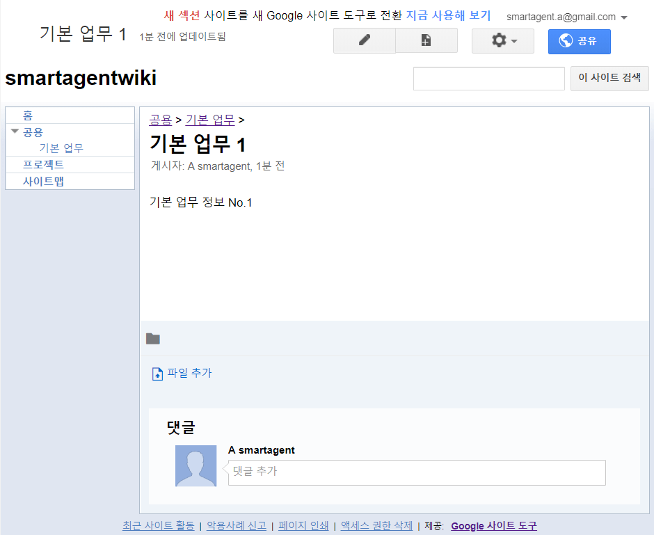Select 홈 in the sidebar
654x535 pixels.
tap(28, 115)
